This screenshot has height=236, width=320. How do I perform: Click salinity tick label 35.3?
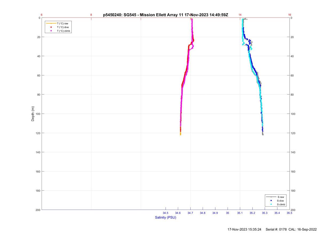coord(265,213)
